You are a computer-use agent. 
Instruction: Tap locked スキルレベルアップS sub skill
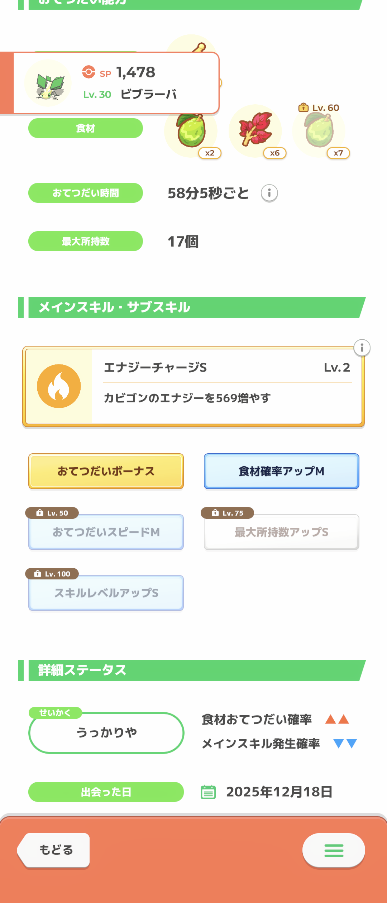point(106,593)
